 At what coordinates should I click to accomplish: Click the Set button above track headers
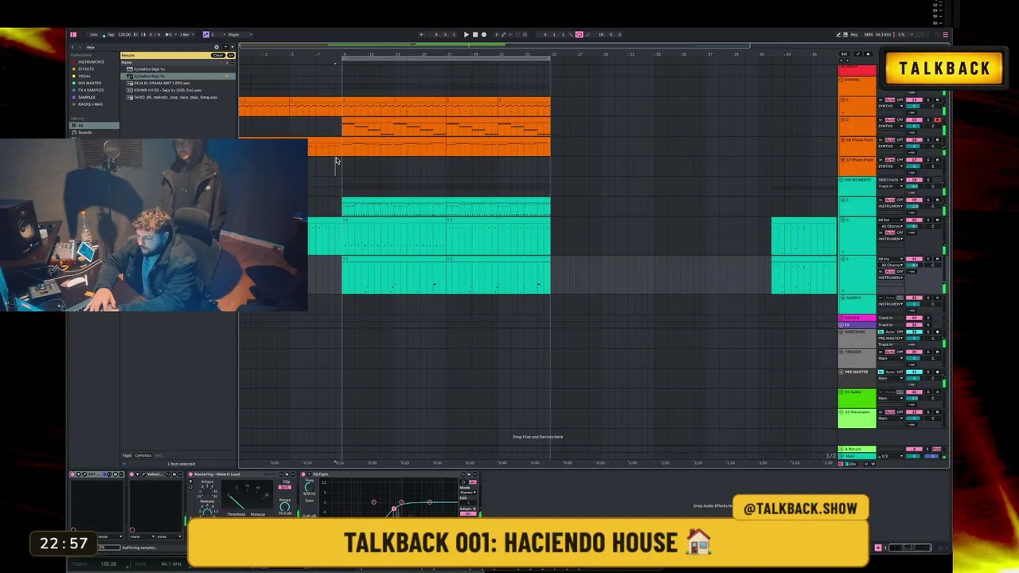(x=844, y=54)
